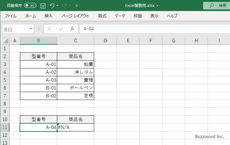Select row 1 header
Screen dimensions: 230x145
pos(5,49)
